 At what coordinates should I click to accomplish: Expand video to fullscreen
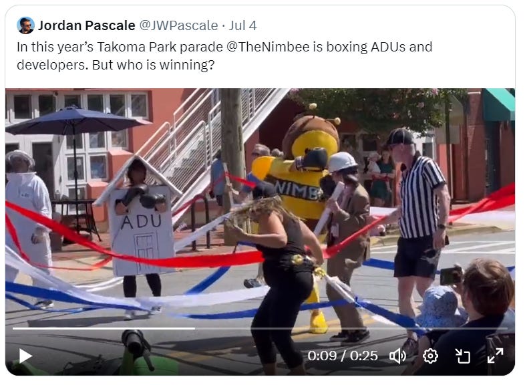(495, 356)
